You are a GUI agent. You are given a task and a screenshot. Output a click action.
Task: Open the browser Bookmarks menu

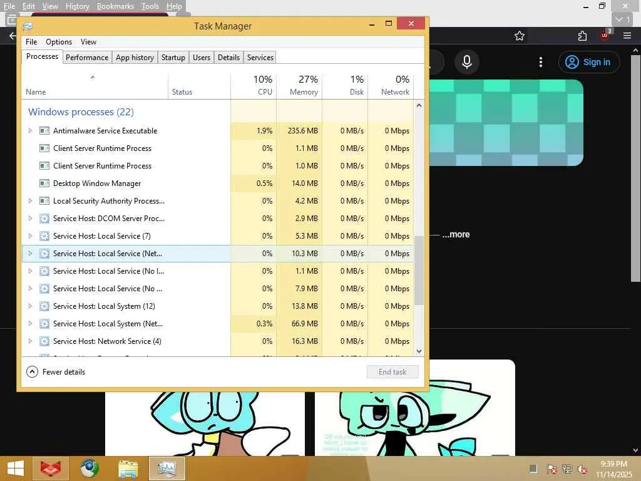(115, 6)
